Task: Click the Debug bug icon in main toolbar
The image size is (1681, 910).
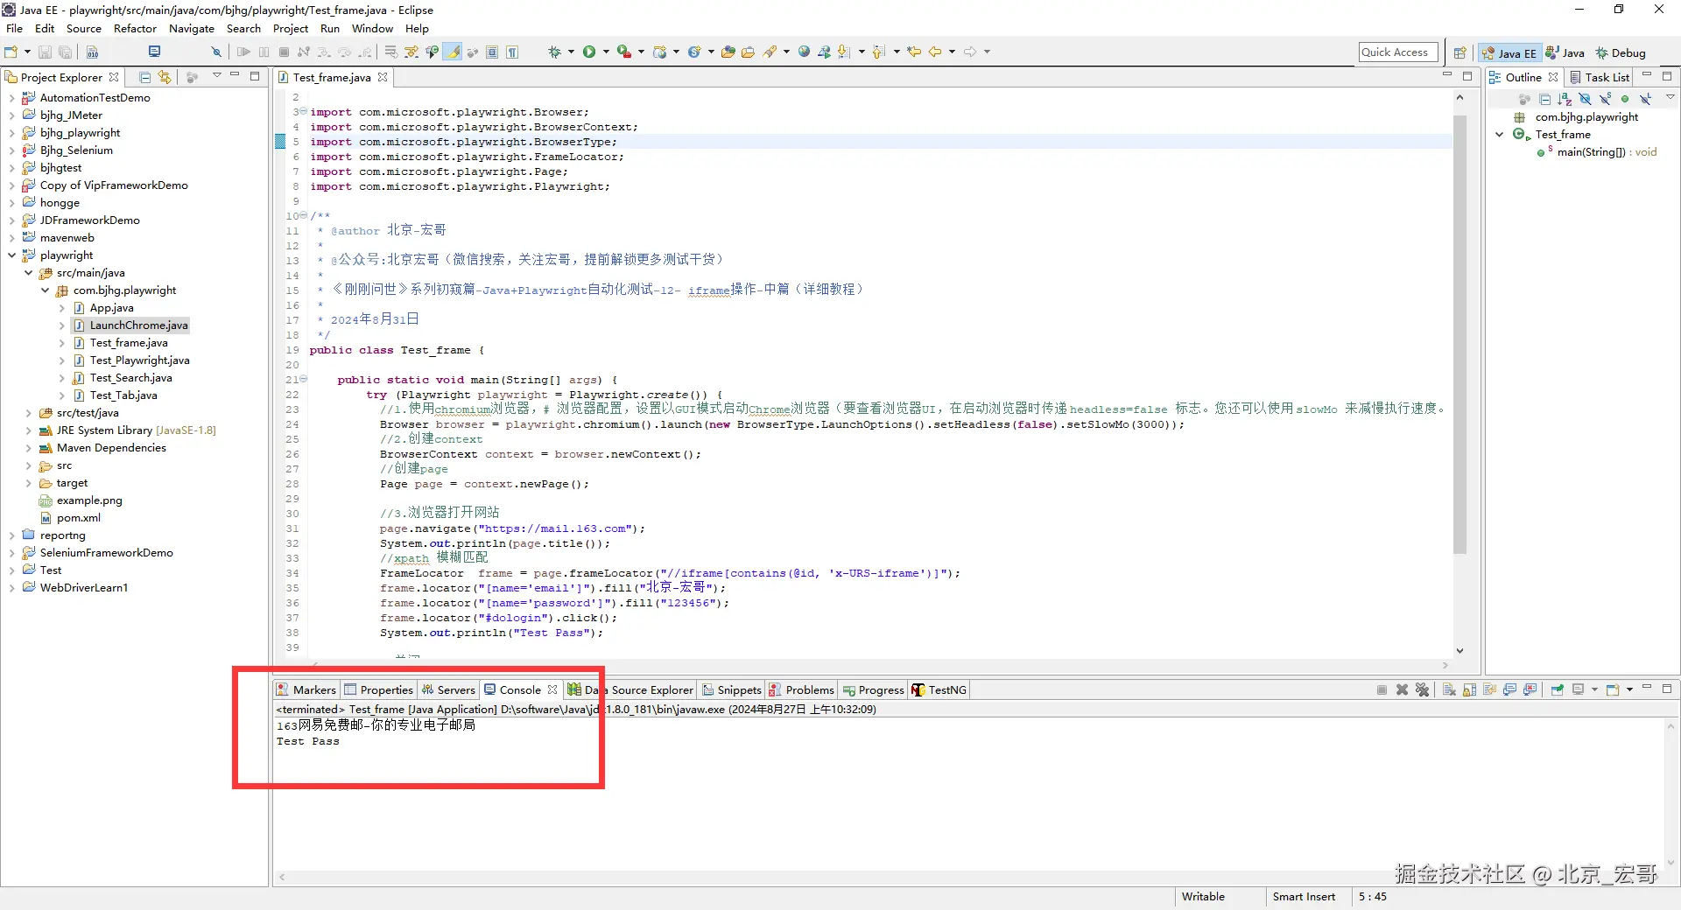Action: [x=554, y=52]
